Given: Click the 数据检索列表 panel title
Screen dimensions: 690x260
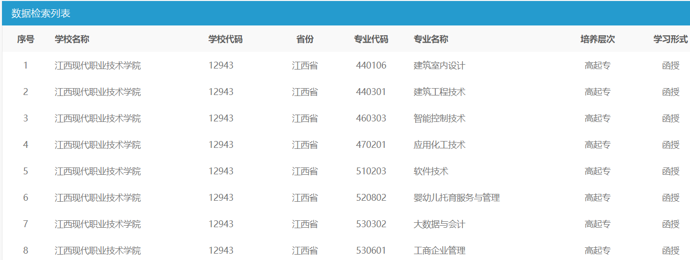Looking at the screenshot, I should pyautogui.click(x=41, y=13).
